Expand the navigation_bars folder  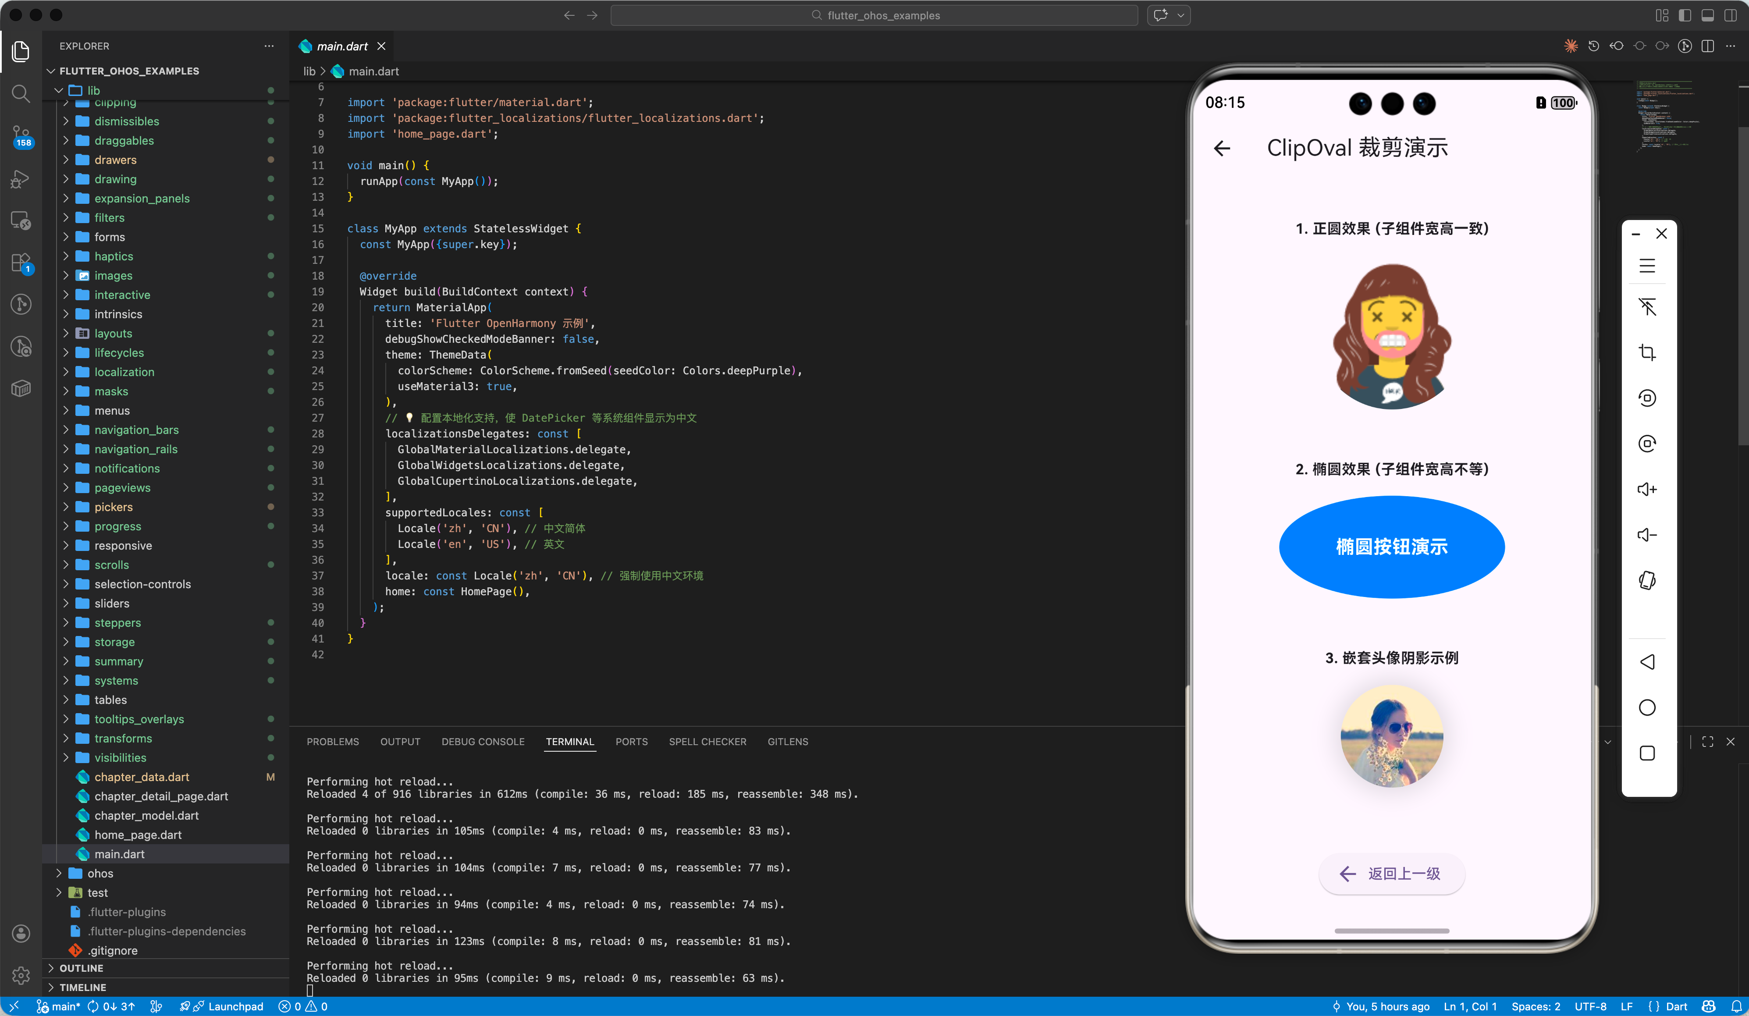pyautogui.click(x=136, y=430)
